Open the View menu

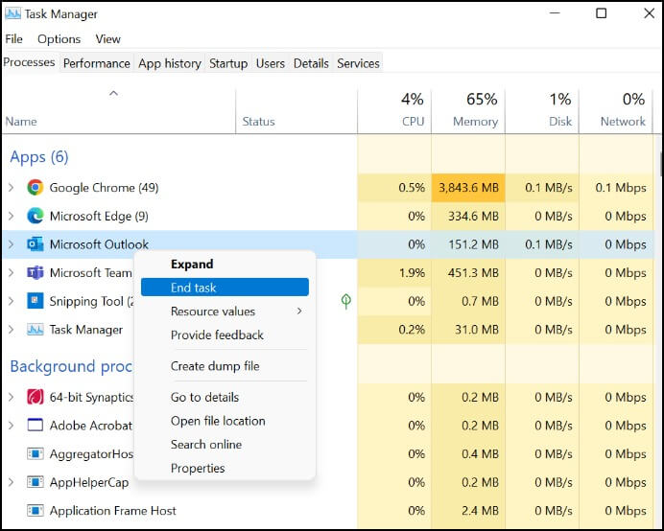108,39
